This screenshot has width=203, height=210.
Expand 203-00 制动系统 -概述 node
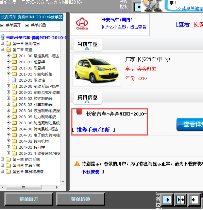tap(8, 86)
